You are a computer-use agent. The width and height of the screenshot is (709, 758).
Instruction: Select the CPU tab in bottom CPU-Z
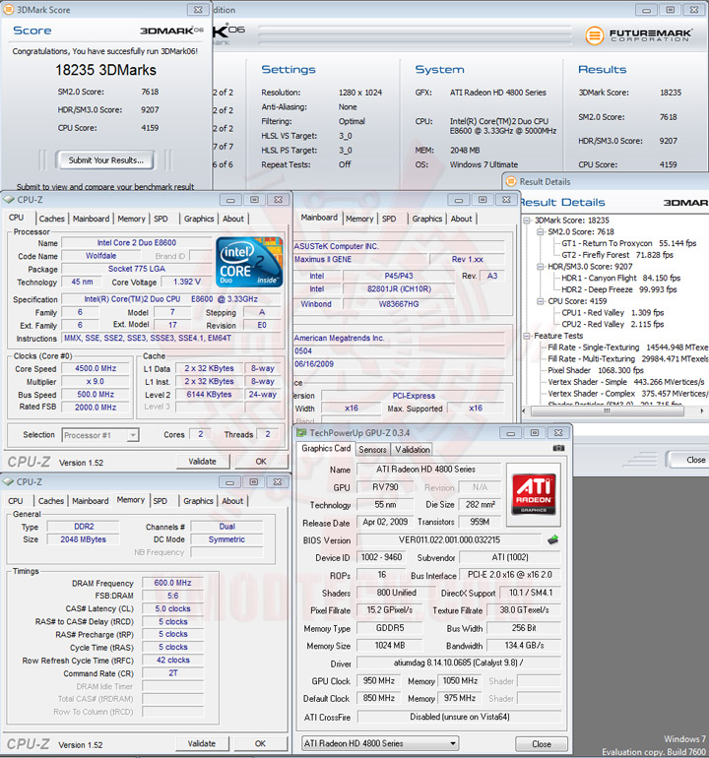click(x=16, y=501)
